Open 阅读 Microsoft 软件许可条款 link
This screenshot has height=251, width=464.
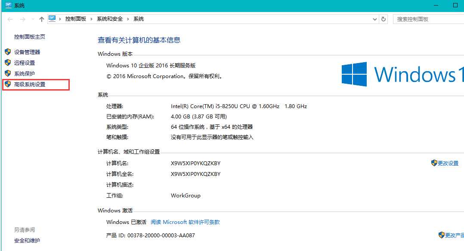click(185, 222)
